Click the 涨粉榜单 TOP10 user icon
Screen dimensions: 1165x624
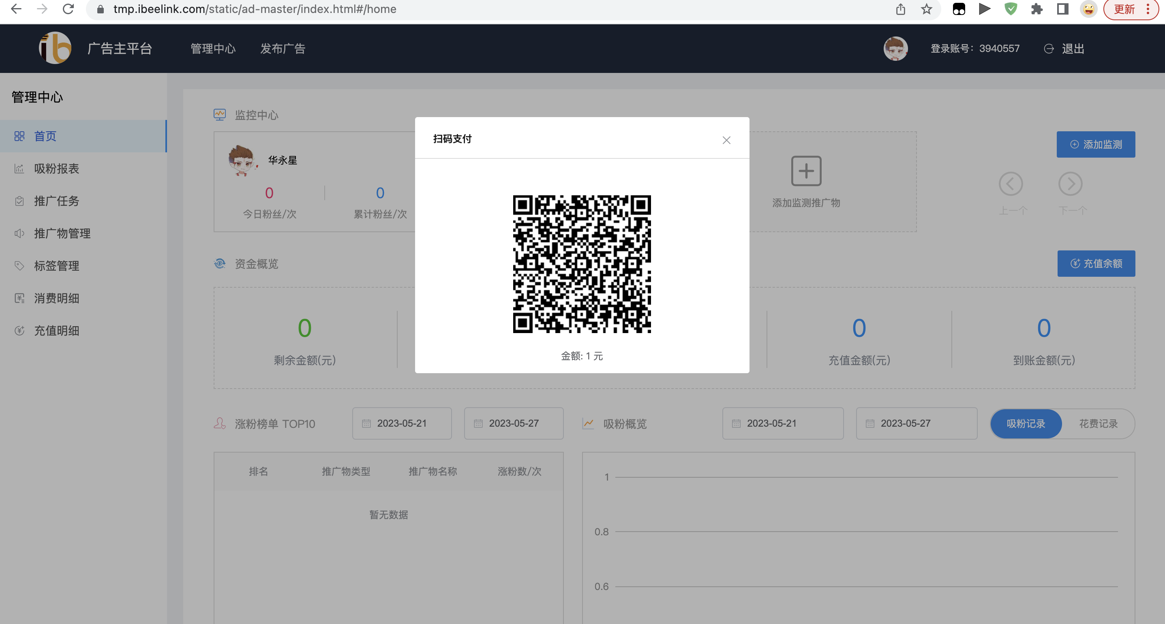[x=219, y=424]
